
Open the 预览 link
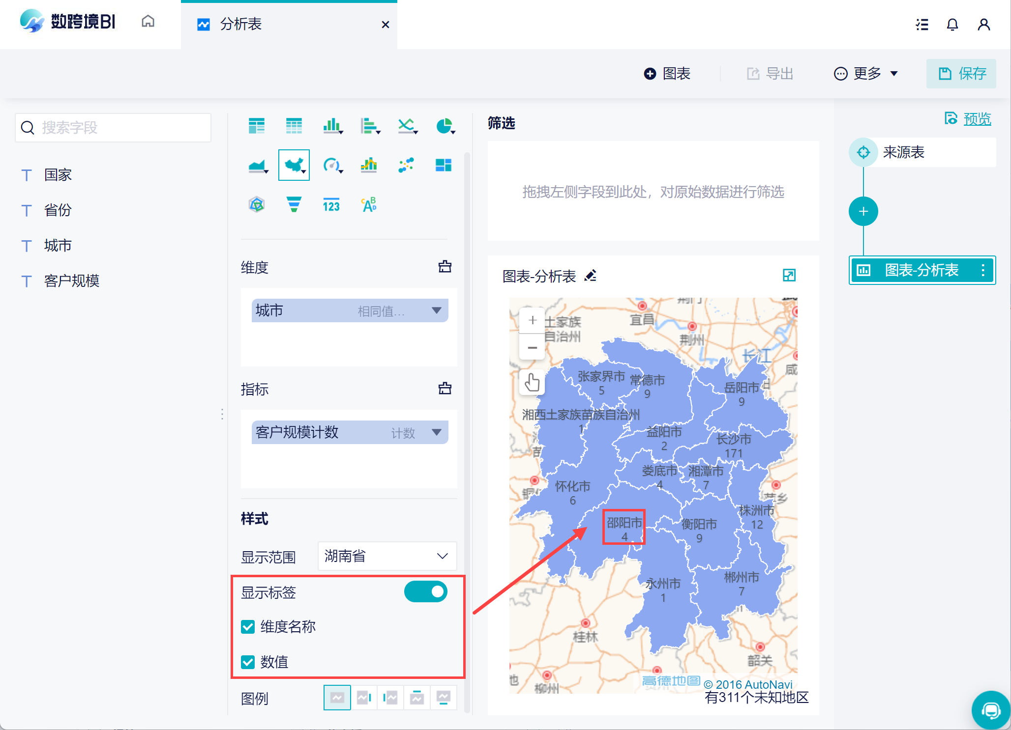point(977,119)
